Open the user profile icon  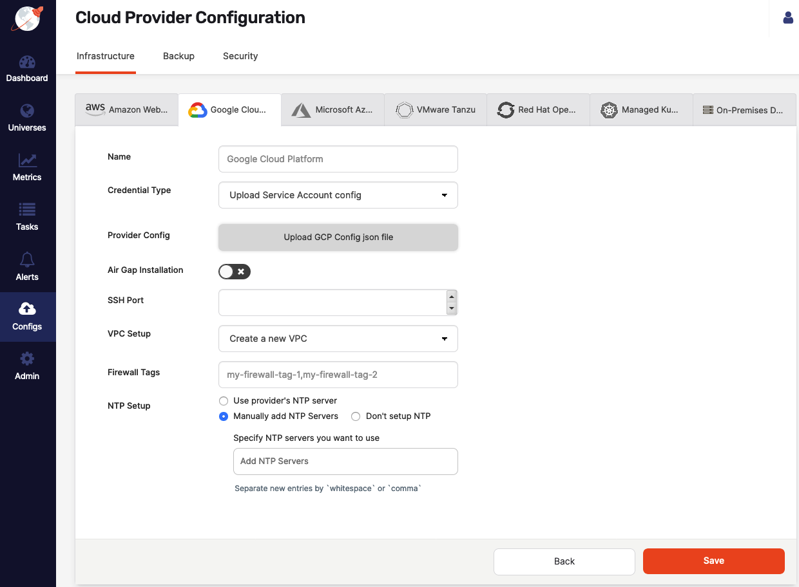click(788, 18)
